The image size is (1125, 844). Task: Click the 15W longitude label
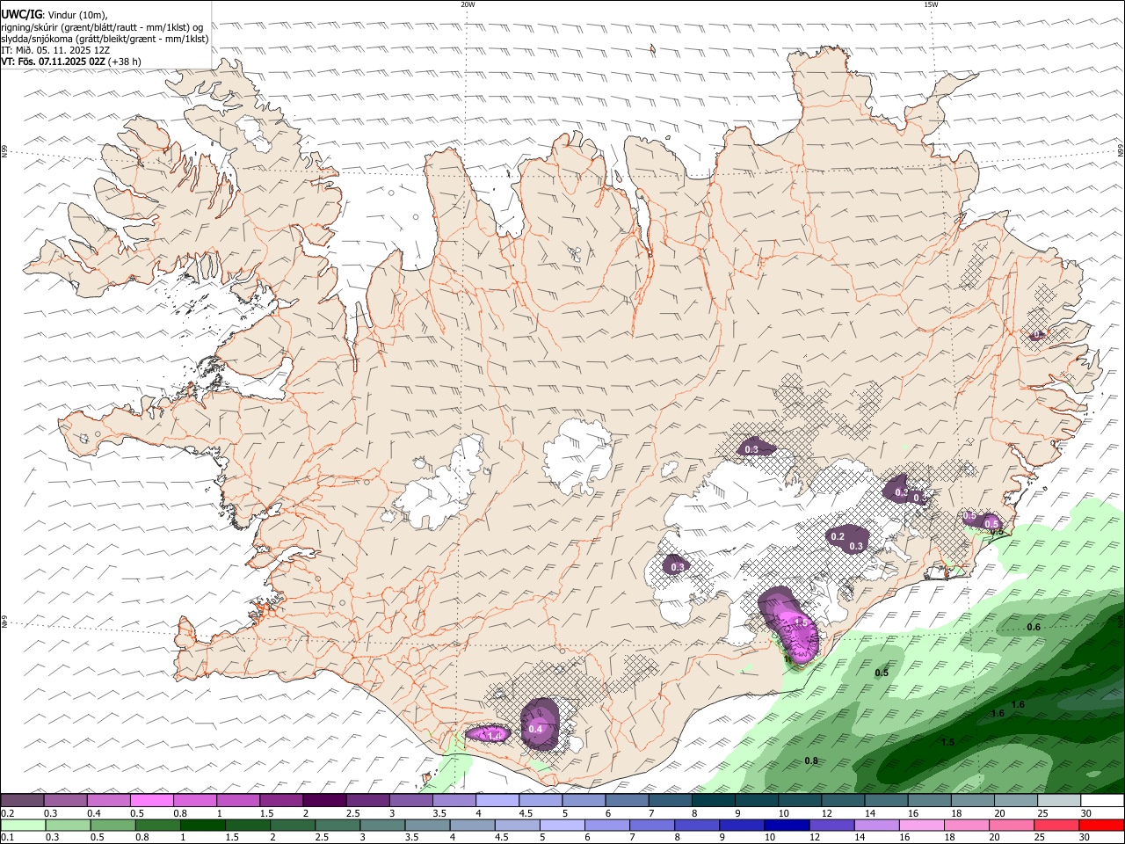pos(931,4)
